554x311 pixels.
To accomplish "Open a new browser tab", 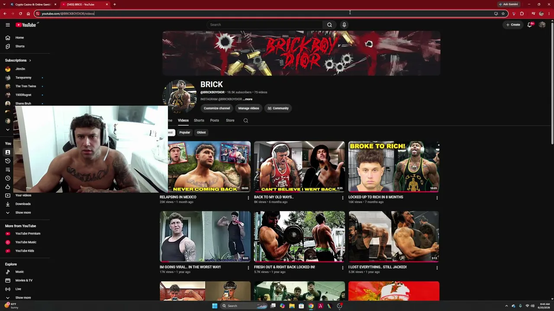I will [x=115, y=4].
